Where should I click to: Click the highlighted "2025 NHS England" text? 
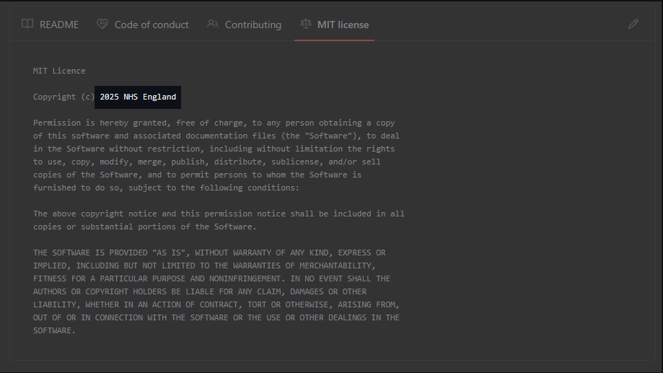point(138,97)
